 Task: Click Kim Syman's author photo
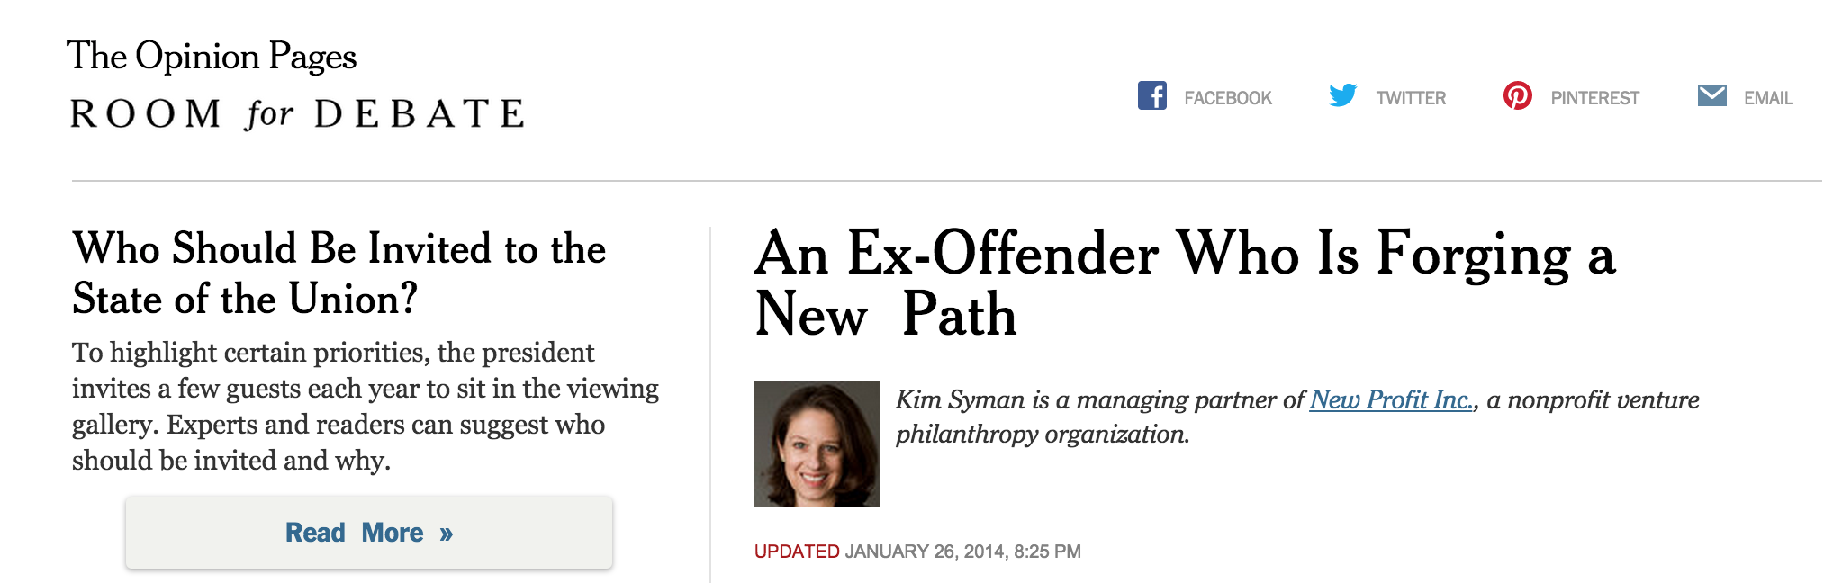click(817, 444)
